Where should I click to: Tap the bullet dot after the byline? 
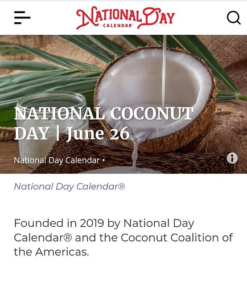coord(104,160)
